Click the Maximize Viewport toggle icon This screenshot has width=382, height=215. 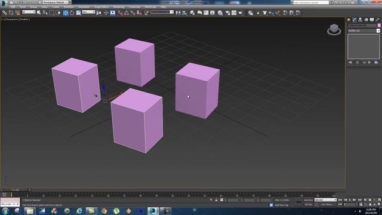(x=379, y=204)
